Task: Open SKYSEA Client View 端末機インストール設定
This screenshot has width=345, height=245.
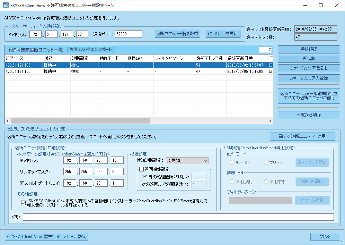Action: 46,237
